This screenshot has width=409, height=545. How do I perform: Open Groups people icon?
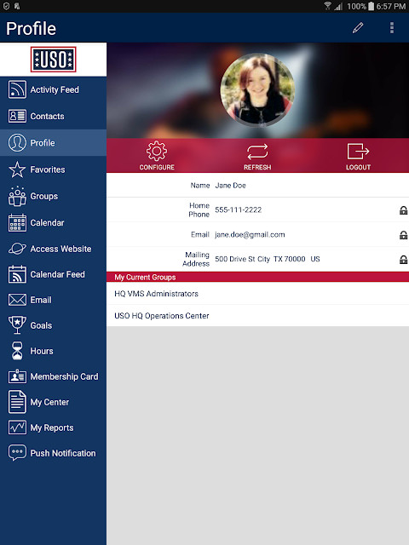[17, 196]
